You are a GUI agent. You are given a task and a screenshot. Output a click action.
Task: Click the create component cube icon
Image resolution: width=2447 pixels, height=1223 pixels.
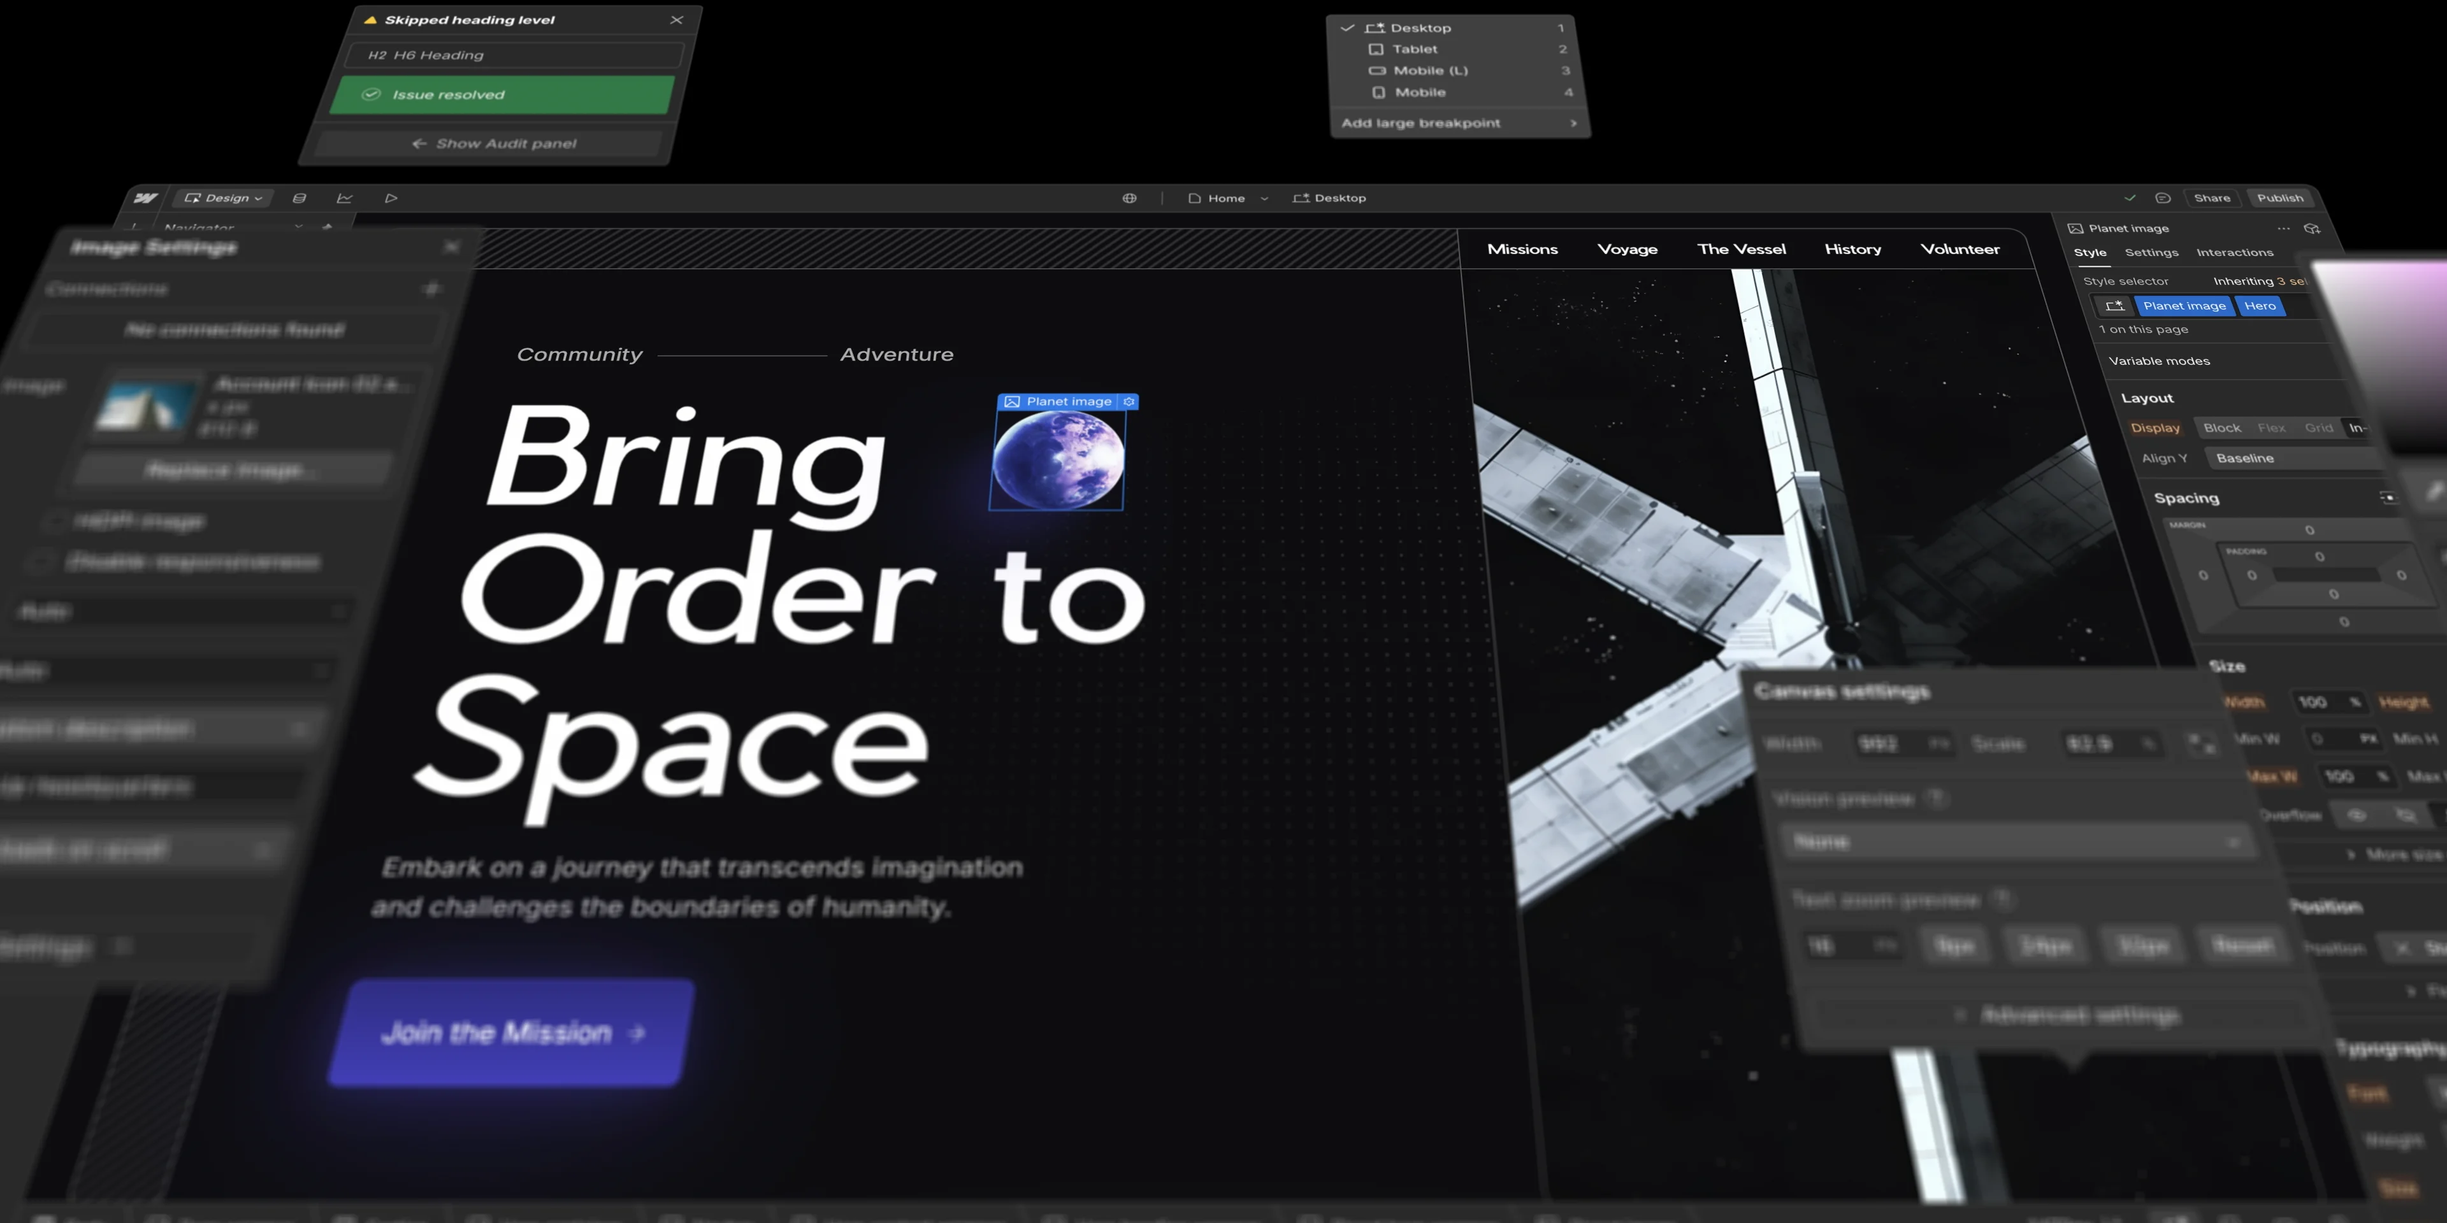pyautogui.click(x=2312, y=229)
